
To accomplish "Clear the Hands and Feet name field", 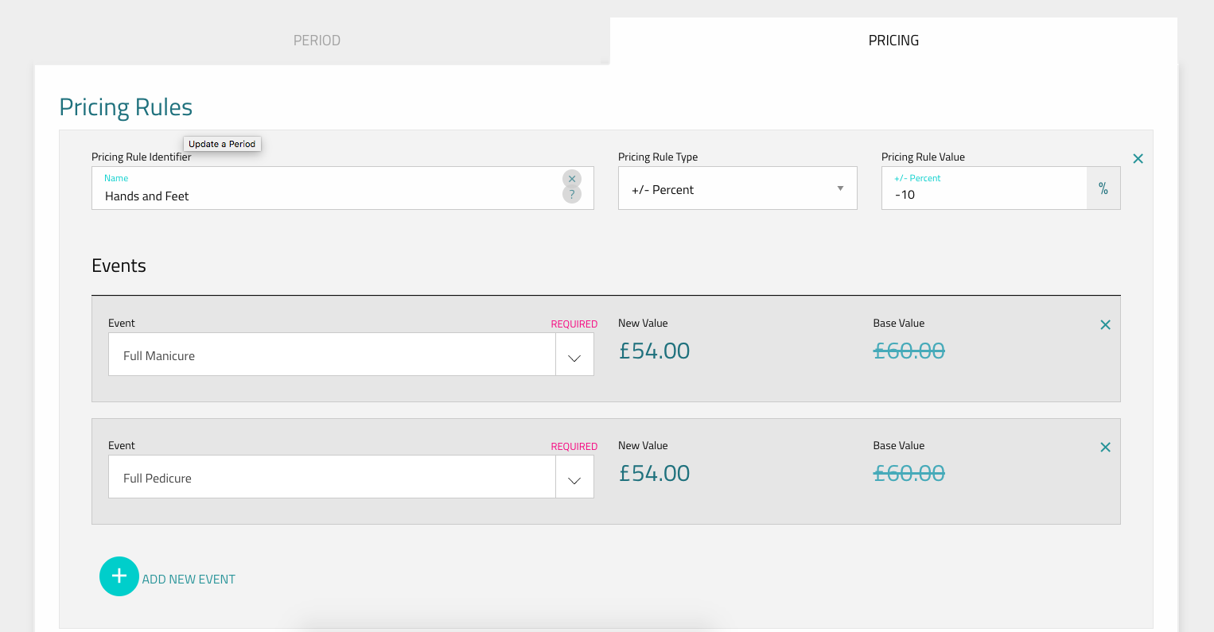I will [x=572, y=179].
